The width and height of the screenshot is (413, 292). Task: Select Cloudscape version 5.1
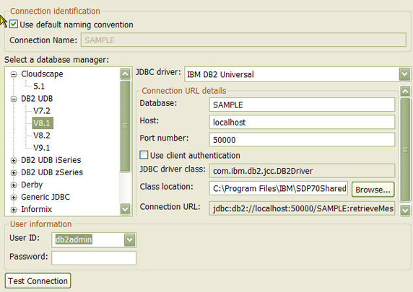(39, 87)
